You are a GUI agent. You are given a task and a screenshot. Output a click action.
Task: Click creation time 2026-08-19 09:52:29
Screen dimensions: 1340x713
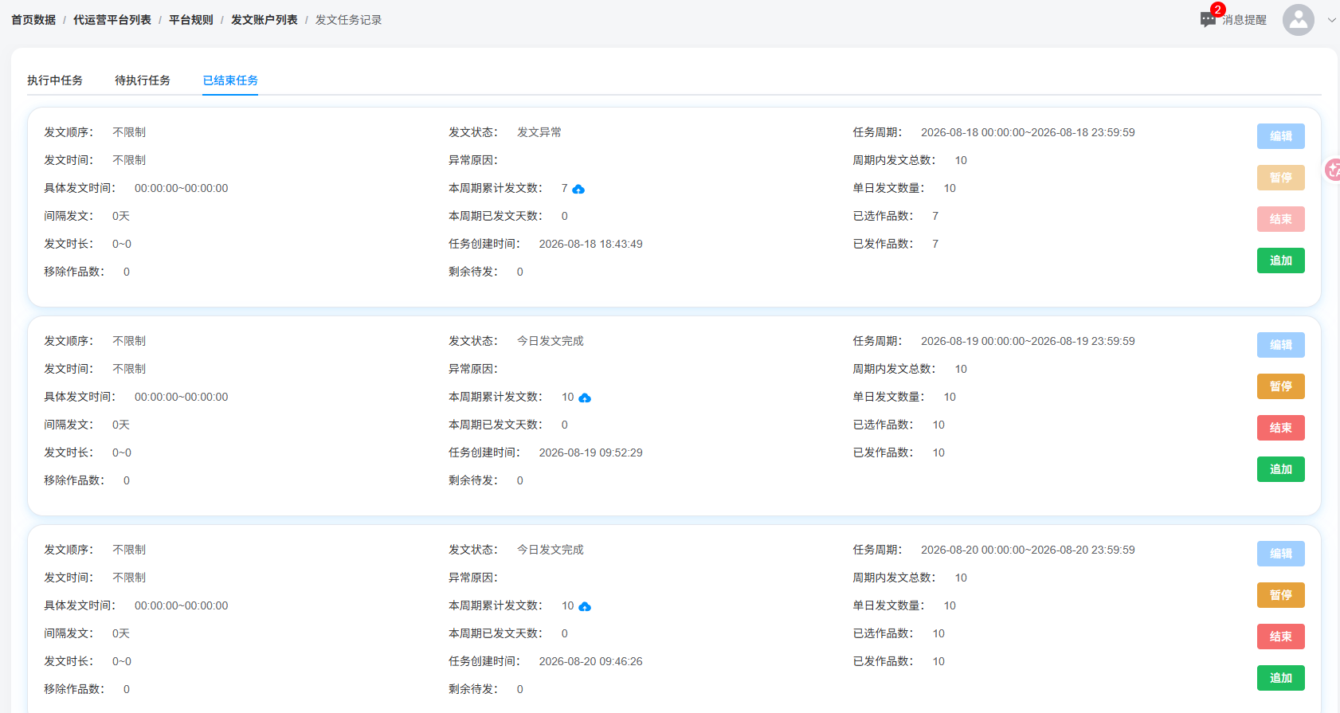click(x=590, y=452)
